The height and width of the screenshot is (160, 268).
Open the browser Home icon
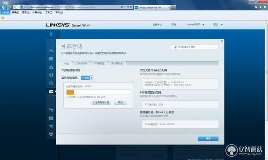[256, 7]
